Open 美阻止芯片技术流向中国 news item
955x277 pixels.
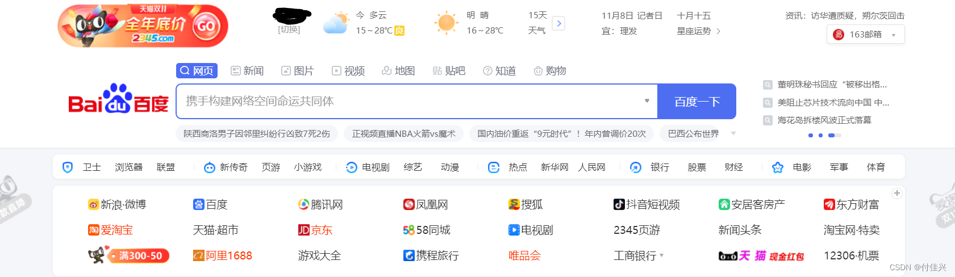click(x=833, y=103)
